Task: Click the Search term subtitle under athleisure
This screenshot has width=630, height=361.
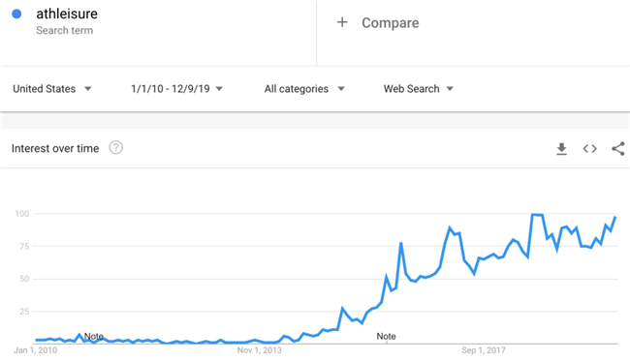Action: (65, 30)
